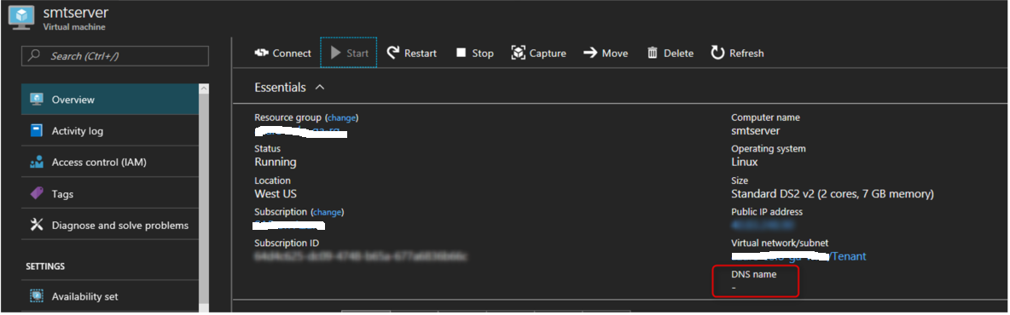Click the SETTINGS section heading

click(x=45, y=266)
